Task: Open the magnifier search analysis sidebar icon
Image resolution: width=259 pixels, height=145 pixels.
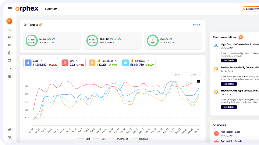Action: coord(9,29)
